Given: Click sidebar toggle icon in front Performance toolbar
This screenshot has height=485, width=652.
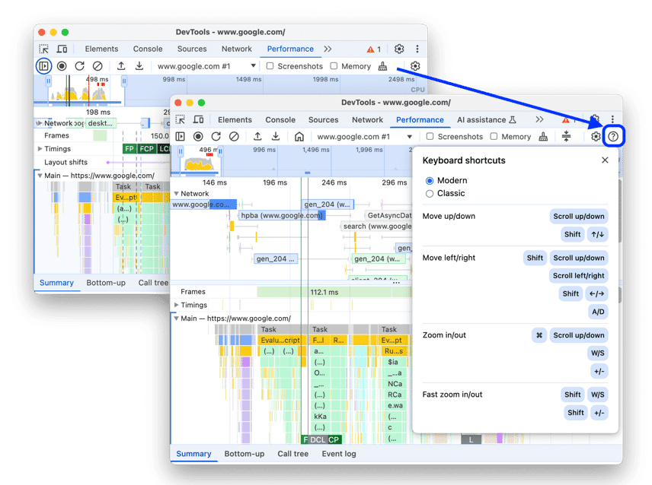Looking at the screenshot, I should [x=180, y=137].
